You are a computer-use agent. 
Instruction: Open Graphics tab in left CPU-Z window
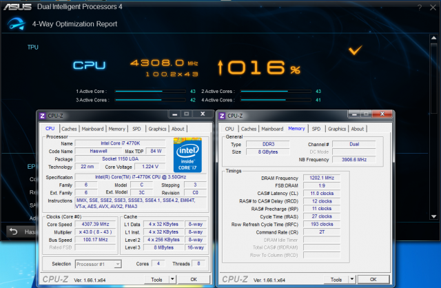[x=158, y=129]
